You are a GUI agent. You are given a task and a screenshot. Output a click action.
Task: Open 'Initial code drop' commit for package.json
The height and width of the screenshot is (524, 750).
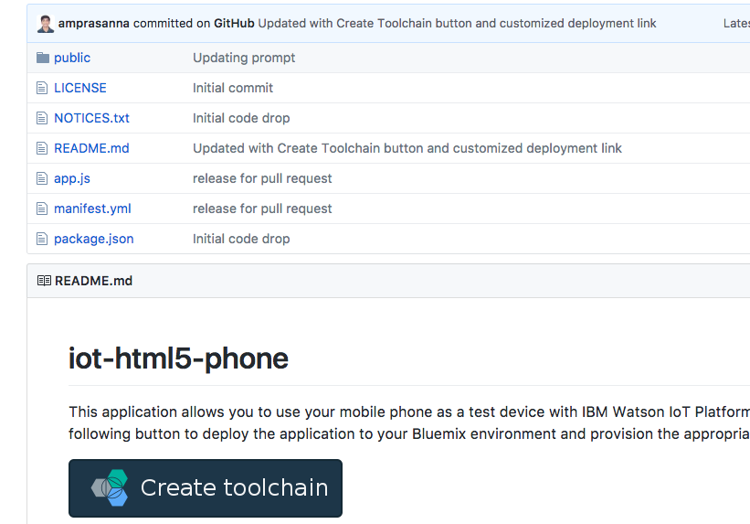[x=241, y=239]
